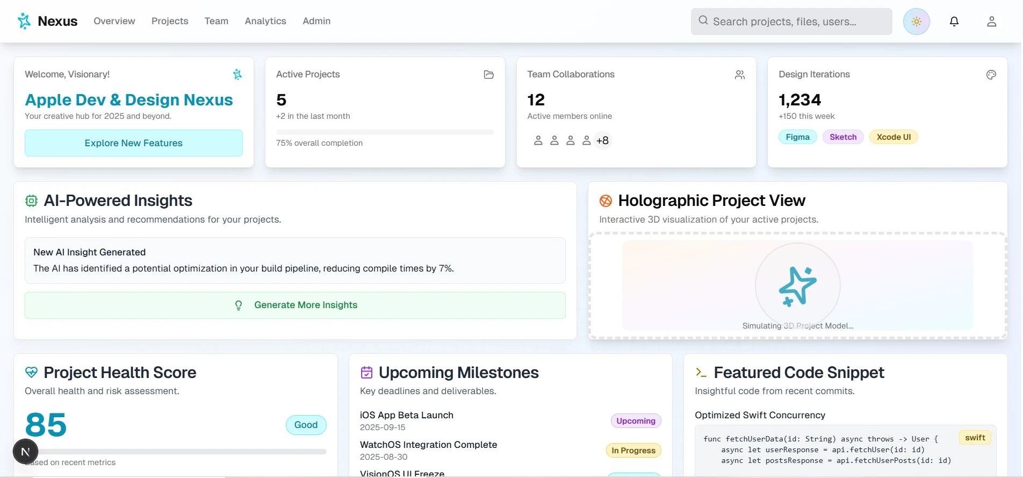Click the AI-Powered Insights chip icon
Screen dimensions: 1023x478
[x=32, y=201]
